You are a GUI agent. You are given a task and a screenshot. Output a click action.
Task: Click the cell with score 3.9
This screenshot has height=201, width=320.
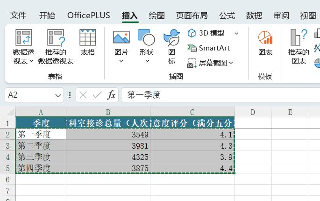192,157
